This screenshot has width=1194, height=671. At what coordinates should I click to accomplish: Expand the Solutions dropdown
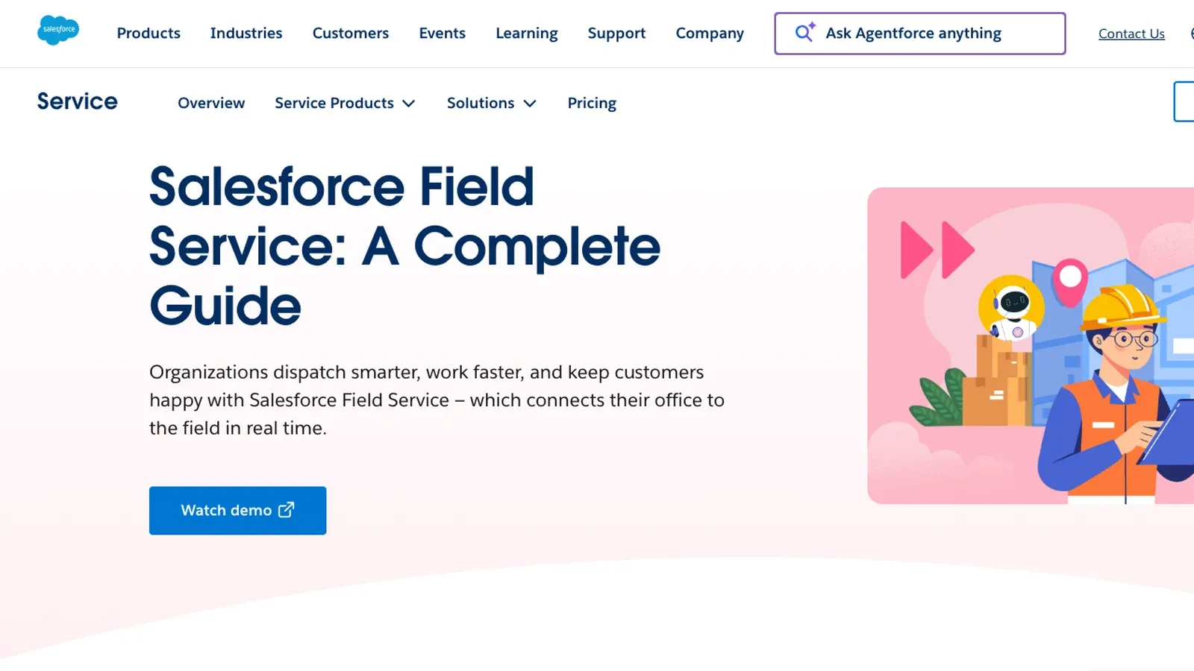[492, 103]
